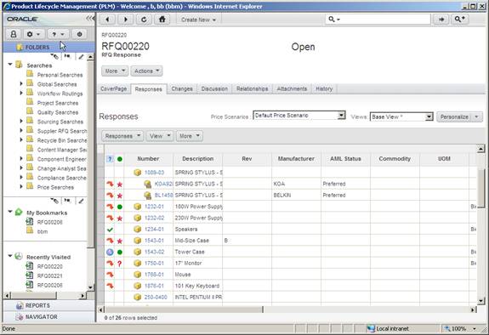
Task: Open the Views Base View combo box
Action: pyautogui.click(x=401, y=116)
